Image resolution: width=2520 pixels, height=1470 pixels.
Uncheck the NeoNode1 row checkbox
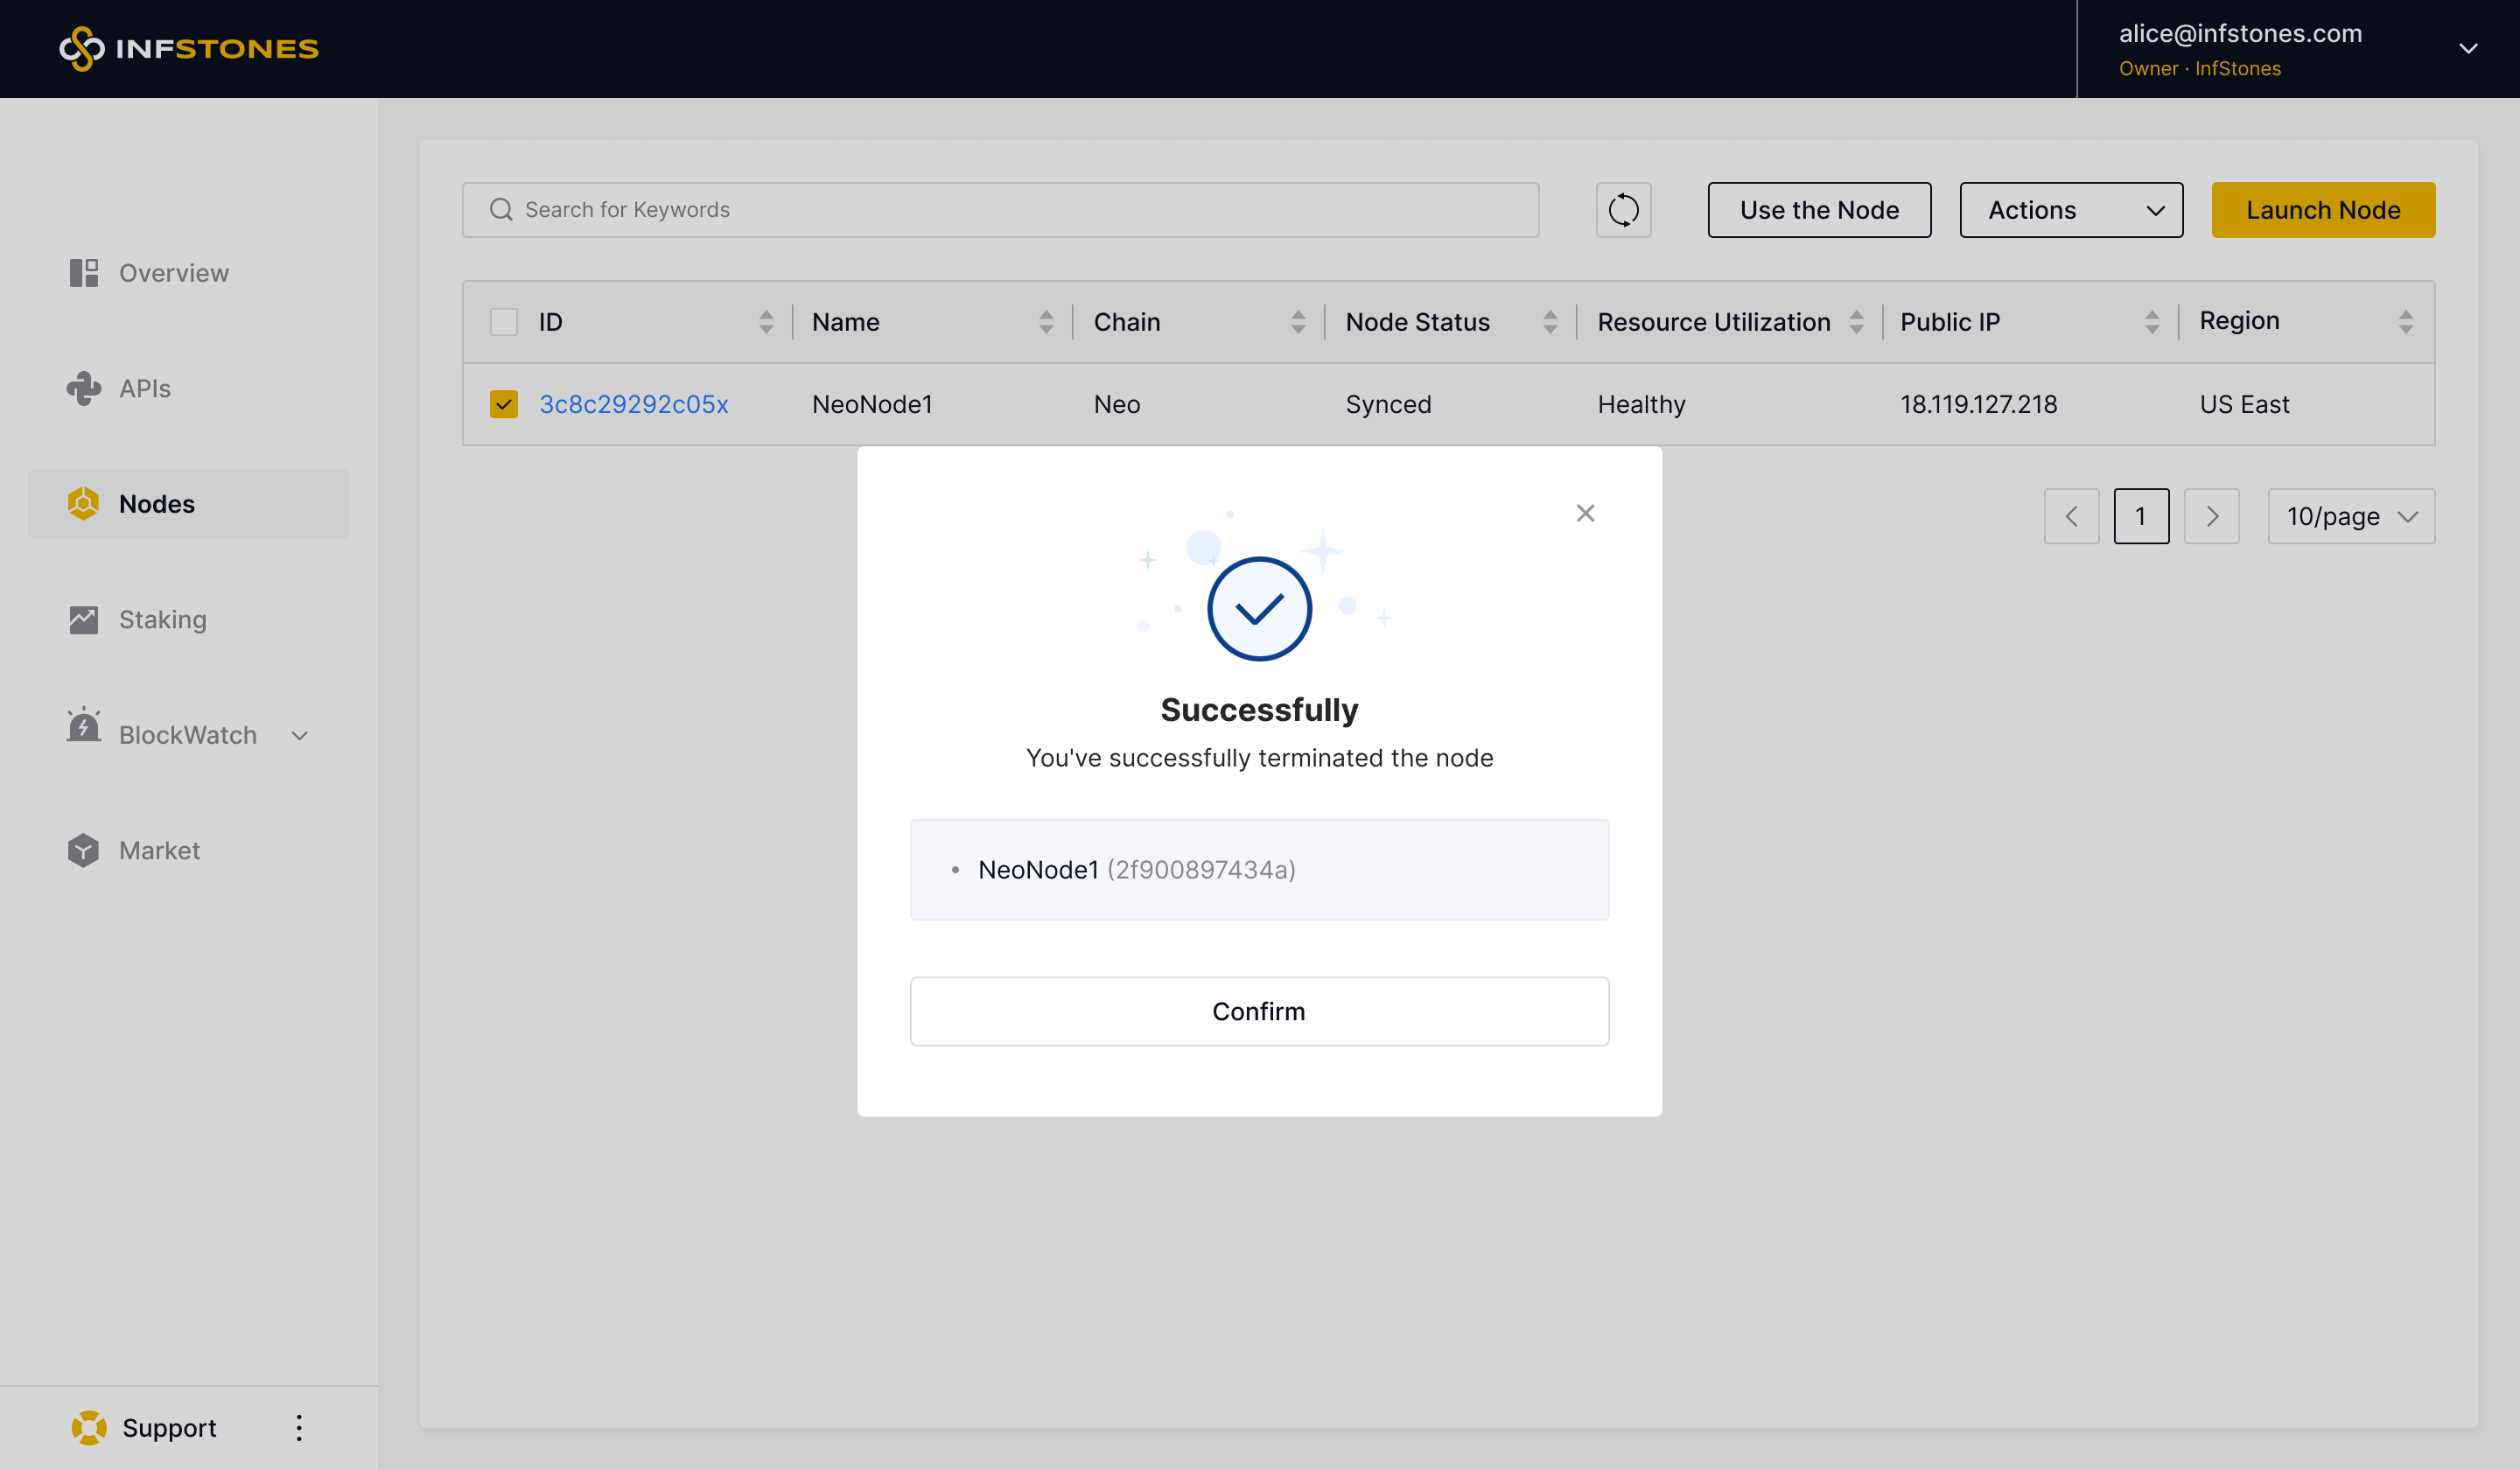pyautogui.click(x=504, y=404)
